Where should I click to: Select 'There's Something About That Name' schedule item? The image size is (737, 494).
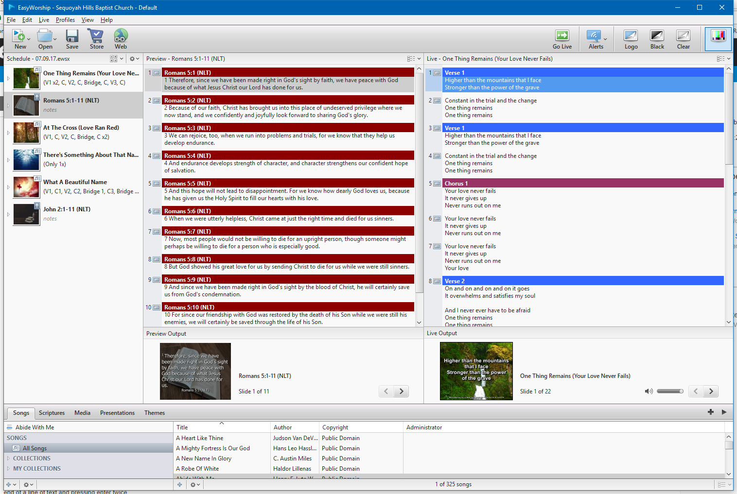[x=73, y=159]
